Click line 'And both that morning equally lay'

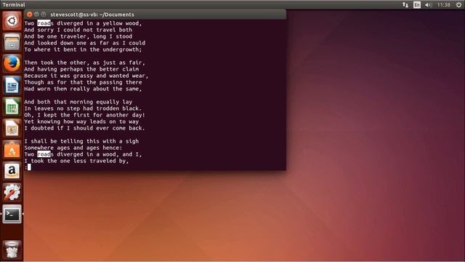point(78,102)
